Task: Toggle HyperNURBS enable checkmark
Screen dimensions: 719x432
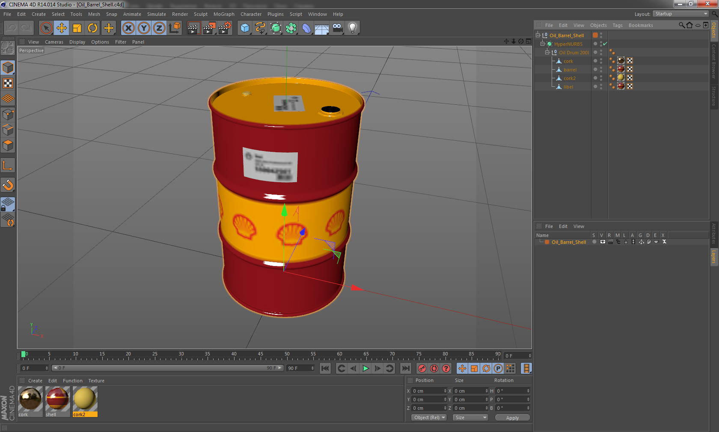Action: click(605, 44)
